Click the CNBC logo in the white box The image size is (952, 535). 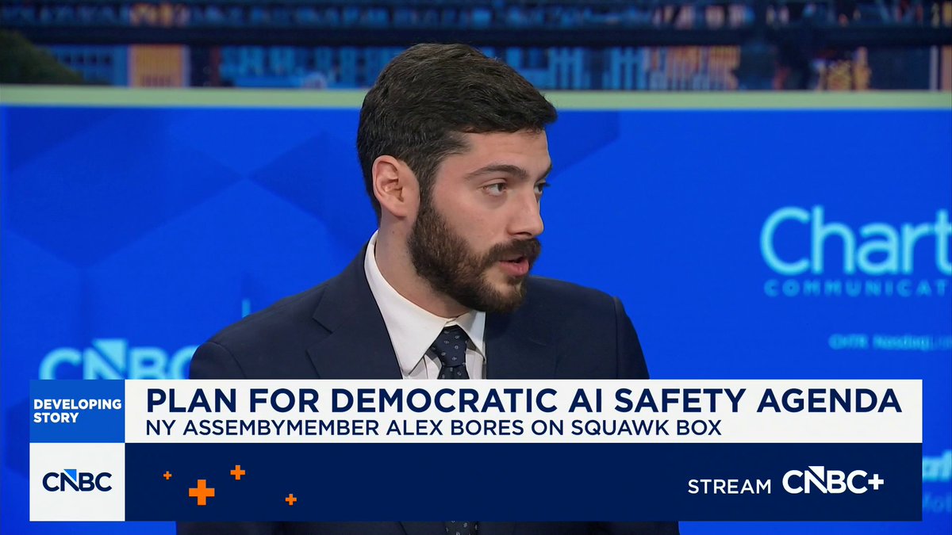77,481
